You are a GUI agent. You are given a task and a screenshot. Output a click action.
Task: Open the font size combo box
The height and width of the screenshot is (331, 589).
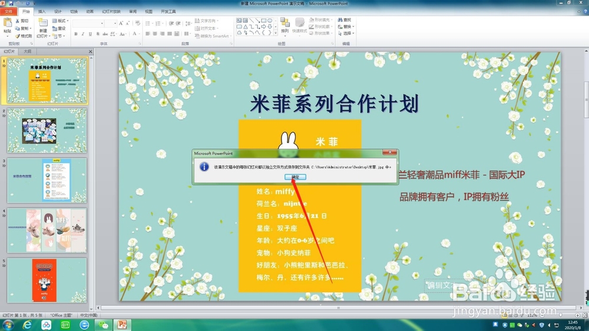pos(111,24)
